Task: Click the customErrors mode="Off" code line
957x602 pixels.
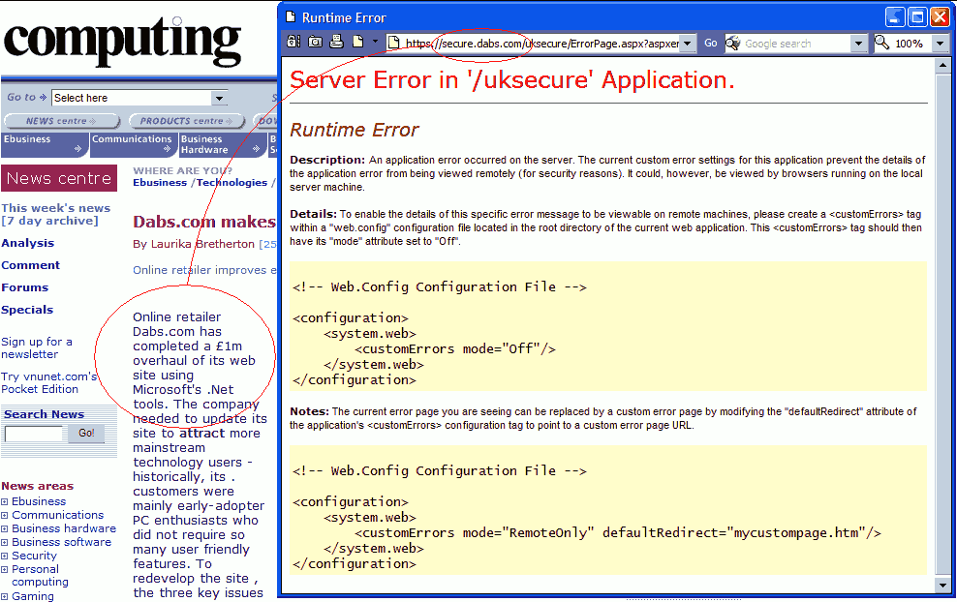Action: [454, 348]
